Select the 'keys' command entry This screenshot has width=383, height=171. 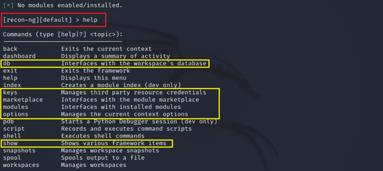click(10, 93)
